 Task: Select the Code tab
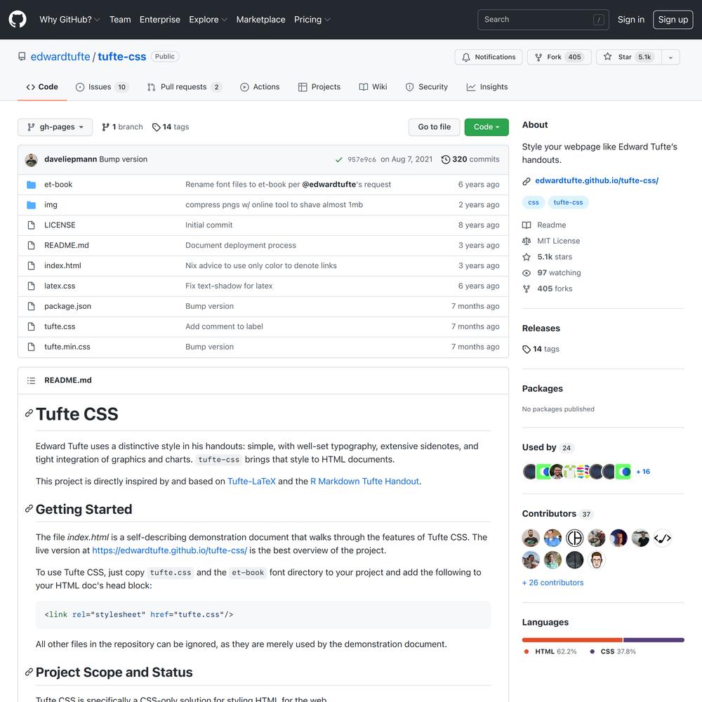pos(42,87)
